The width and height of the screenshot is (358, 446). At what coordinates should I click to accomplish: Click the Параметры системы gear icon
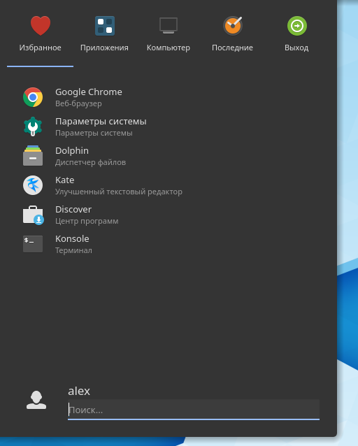(33, 127)
